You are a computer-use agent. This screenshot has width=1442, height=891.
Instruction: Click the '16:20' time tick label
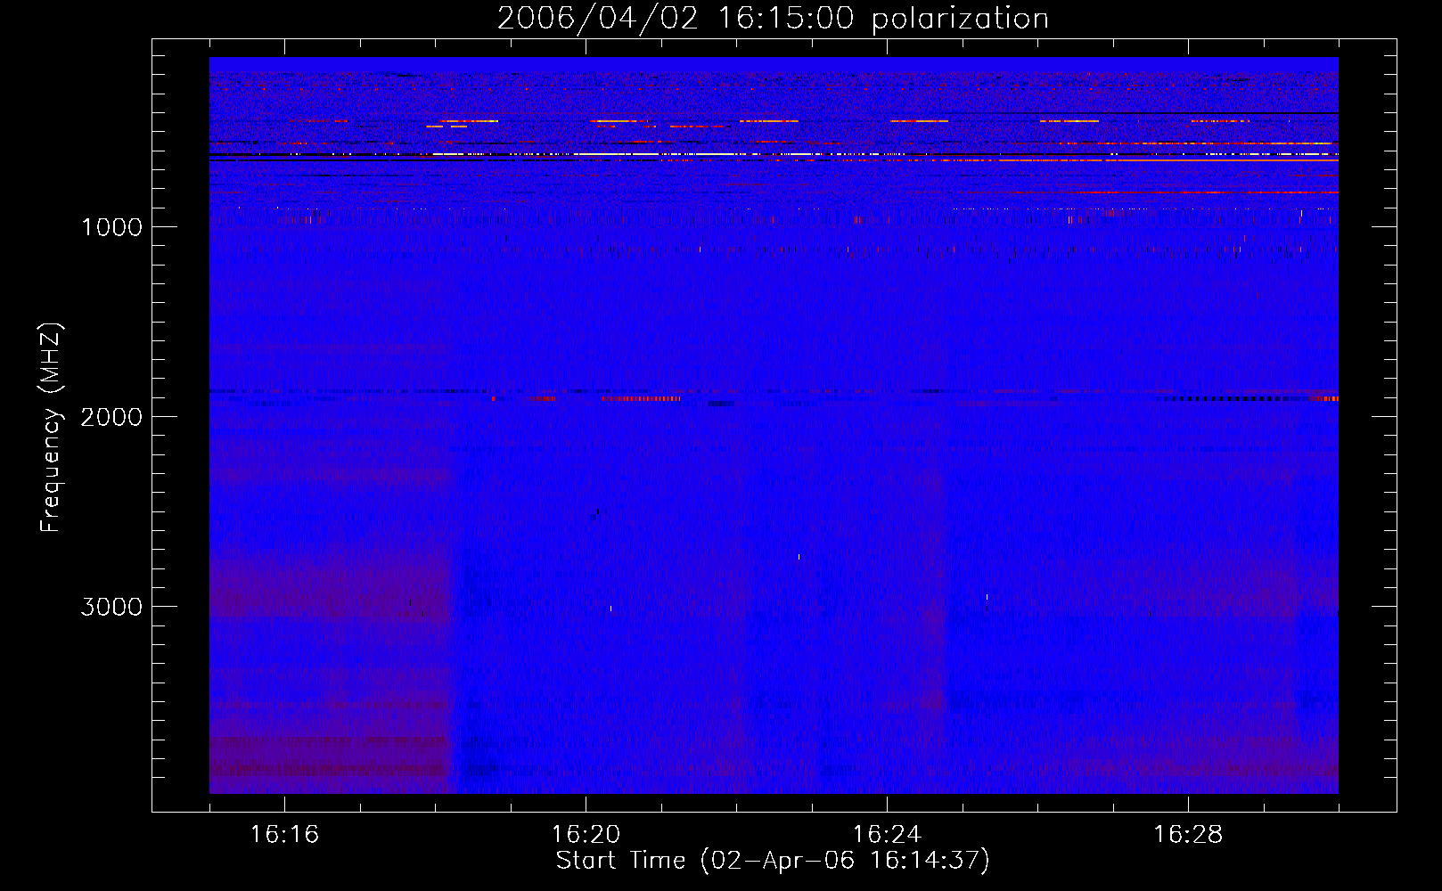coord(586,835)
